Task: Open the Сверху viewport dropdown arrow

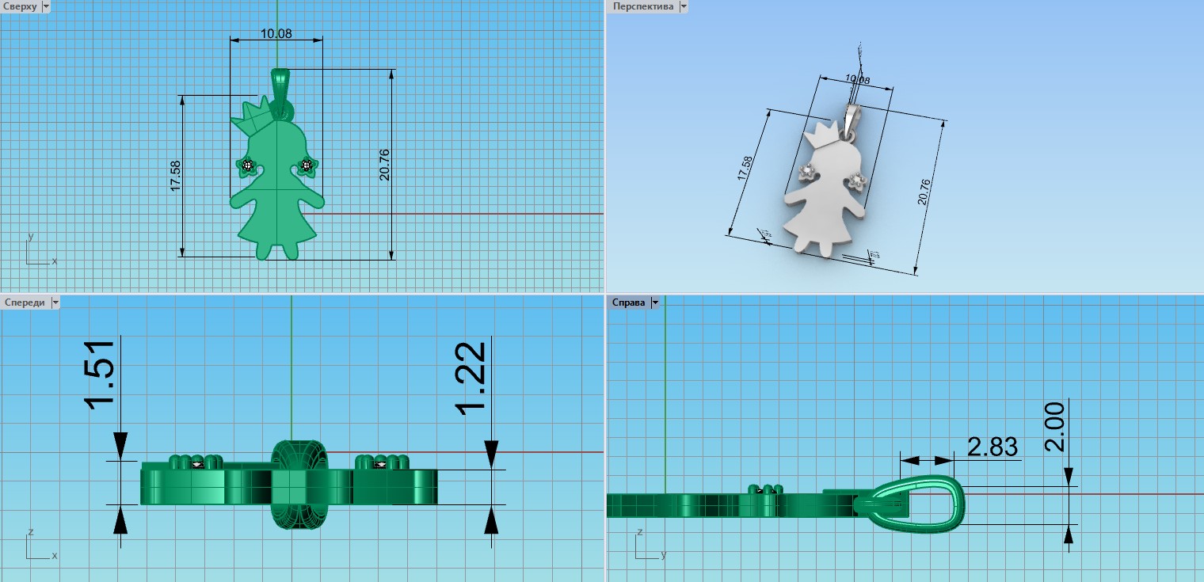Action: tap(45, 6)
